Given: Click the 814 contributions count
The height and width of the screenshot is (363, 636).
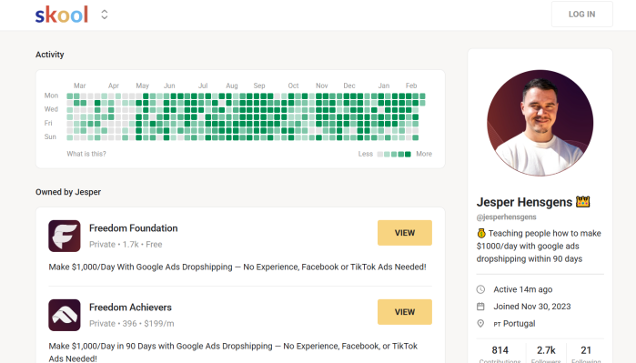Looking at the screenshot, I should [500, 350].
